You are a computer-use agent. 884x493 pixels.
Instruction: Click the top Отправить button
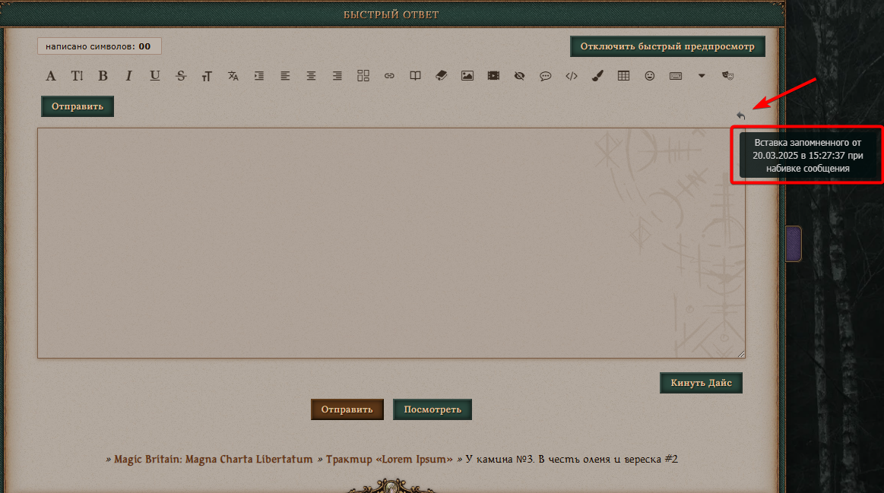78,106
